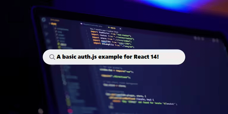Open the app.js editor tab
The height and width of the screenshot is (114, 228).
pos(112,28)
